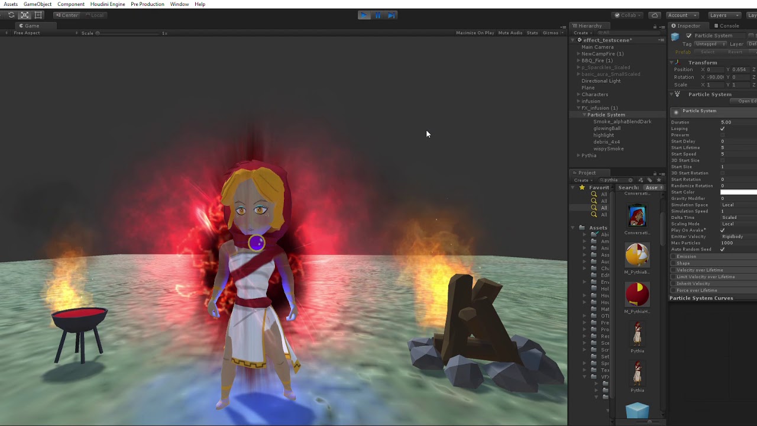Viewport: 757px width, 426px height.
Task: Clear the pythia search field
Action: point(630,180)
